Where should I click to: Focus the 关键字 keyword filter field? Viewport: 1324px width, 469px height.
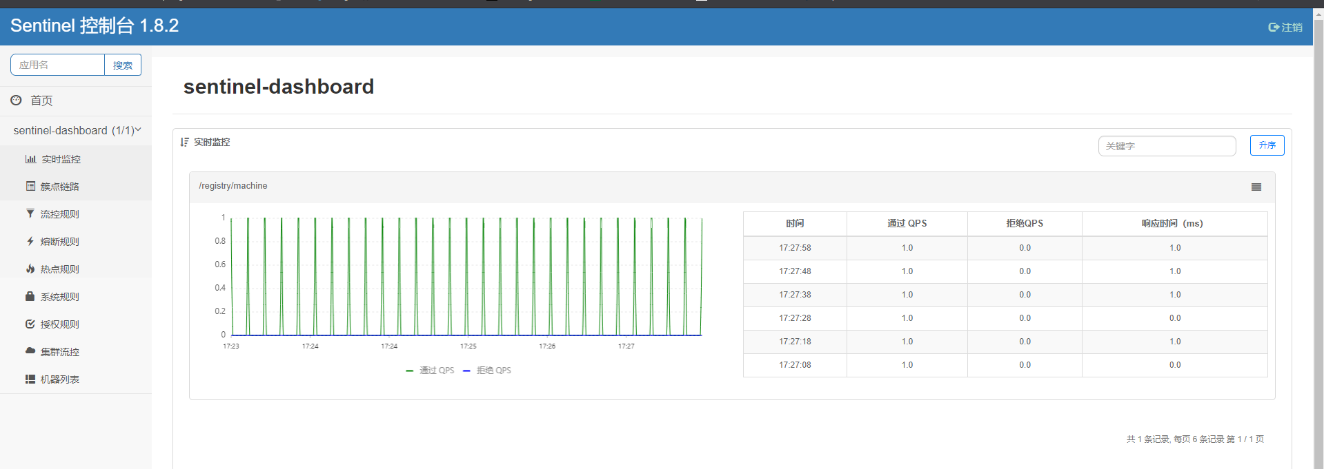click(x=1167, y=146)
